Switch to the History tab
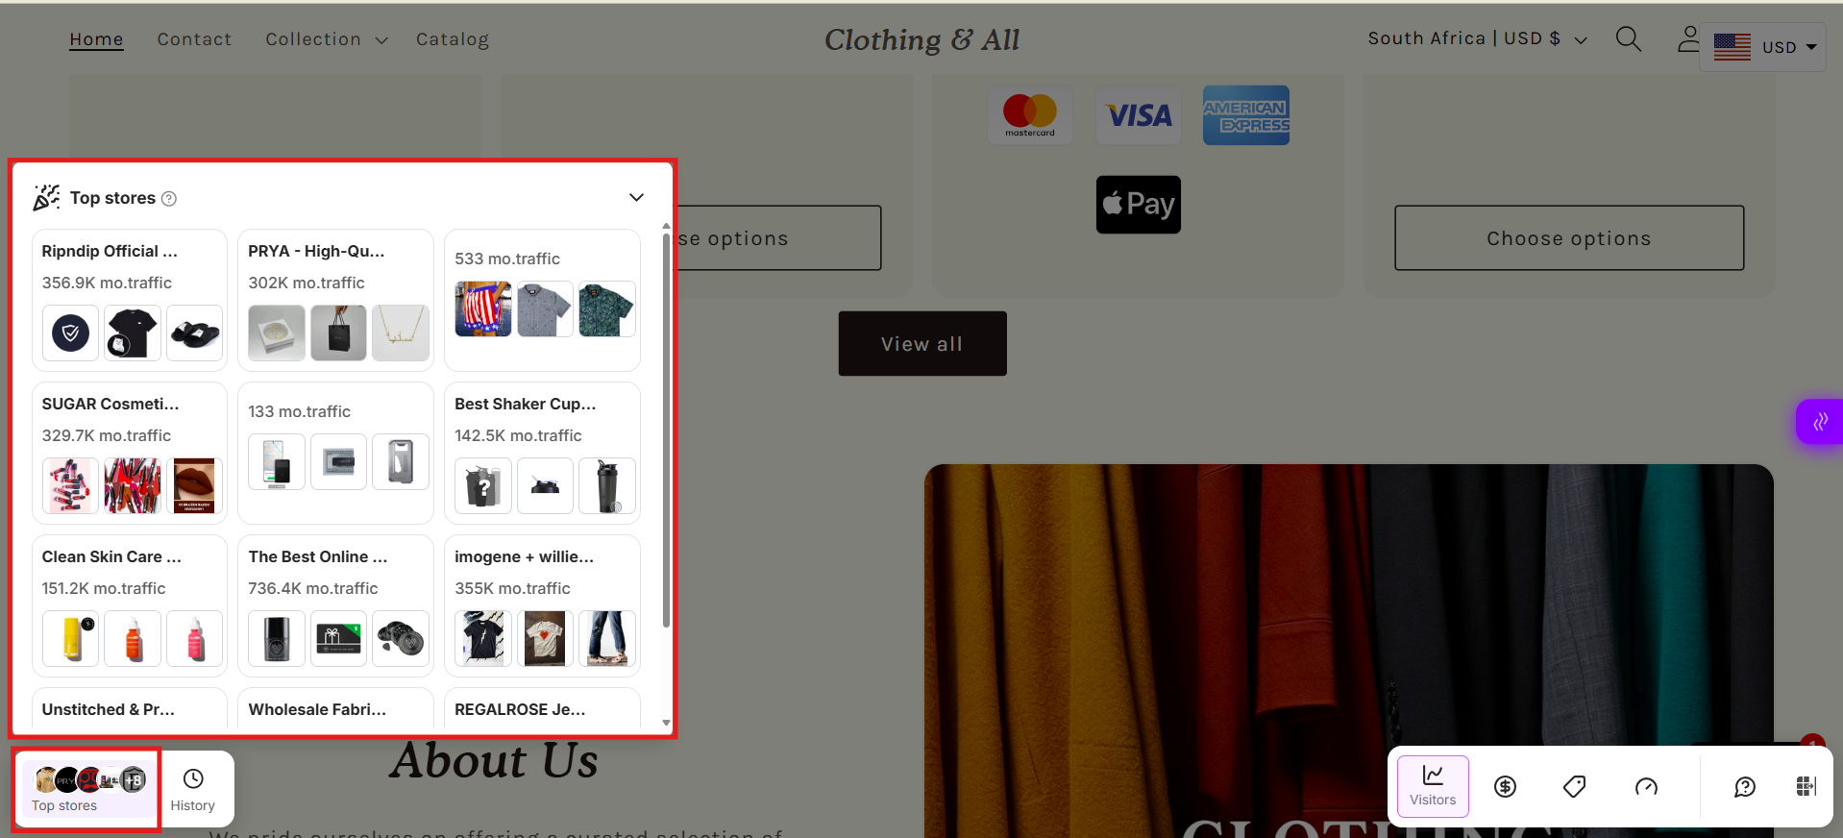1843x838 pixels. (x=193, y=789)
